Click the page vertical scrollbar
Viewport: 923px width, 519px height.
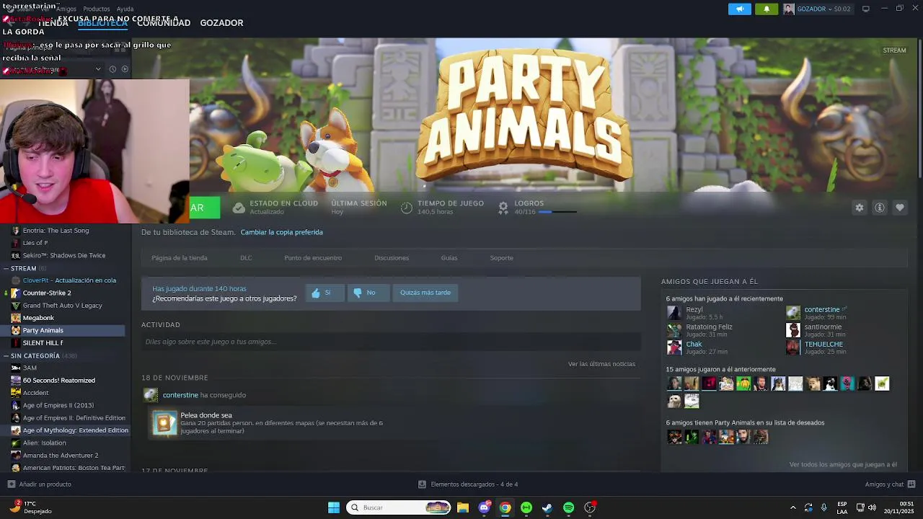(x=919, y=108)
